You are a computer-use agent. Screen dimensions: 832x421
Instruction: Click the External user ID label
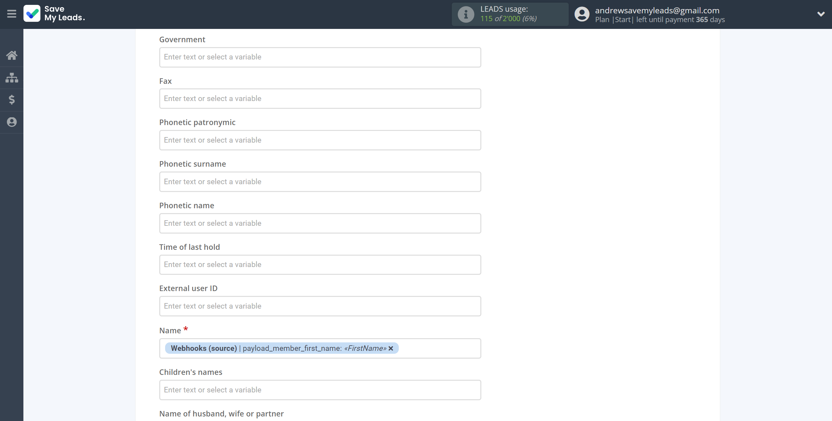click(x=188, y=288)
